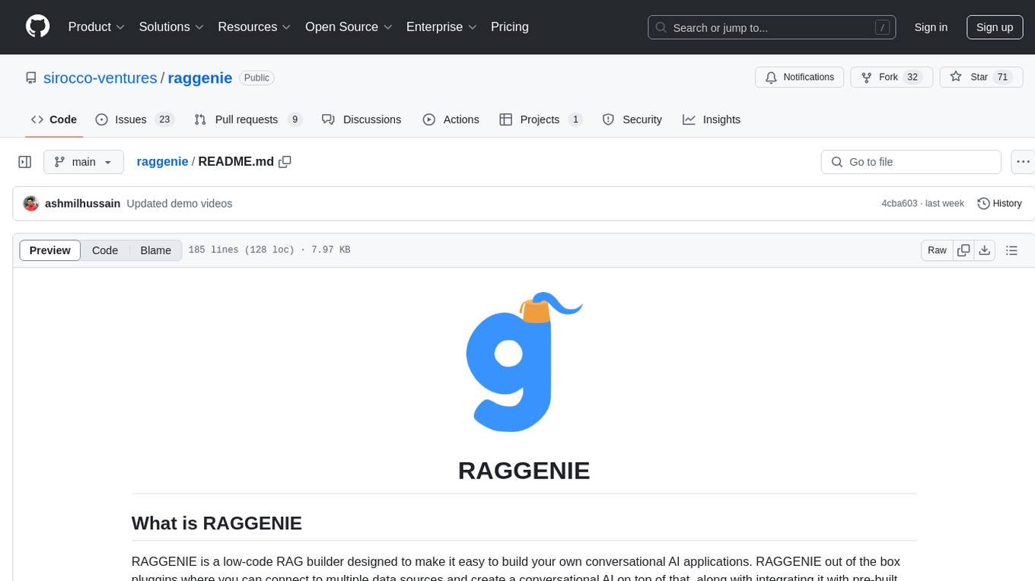1035x581 pixels.
Task: Switch to the Issues tab
Action: [x=135, y=119]
